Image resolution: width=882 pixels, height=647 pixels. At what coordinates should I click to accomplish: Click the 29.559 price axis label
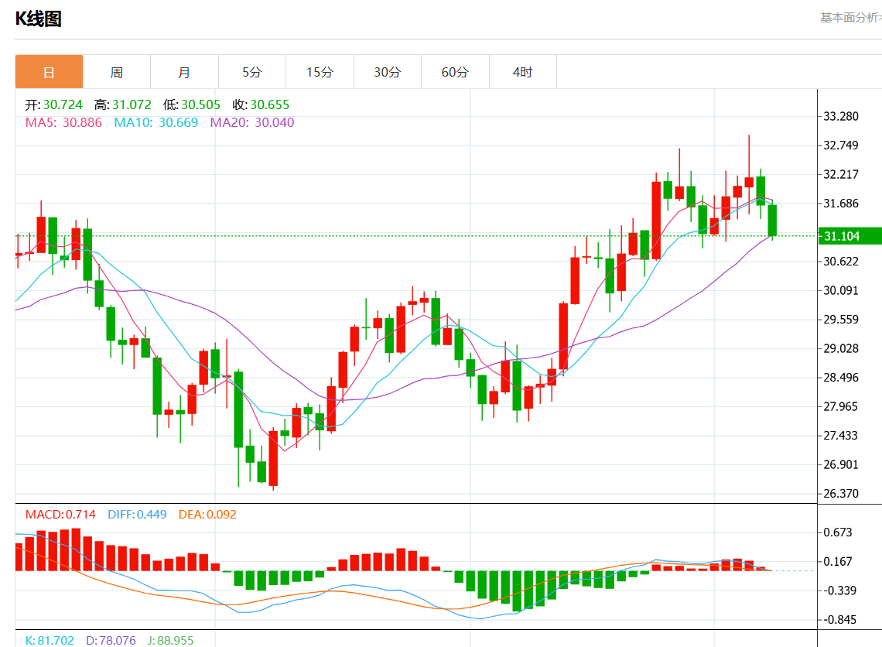click(x=841, y=320)
